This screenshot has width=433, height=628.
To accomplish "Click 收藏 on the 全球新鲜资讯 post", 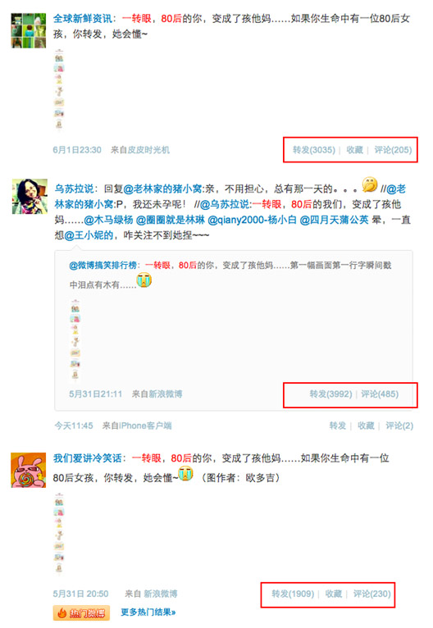I will [x=354, y=150].
